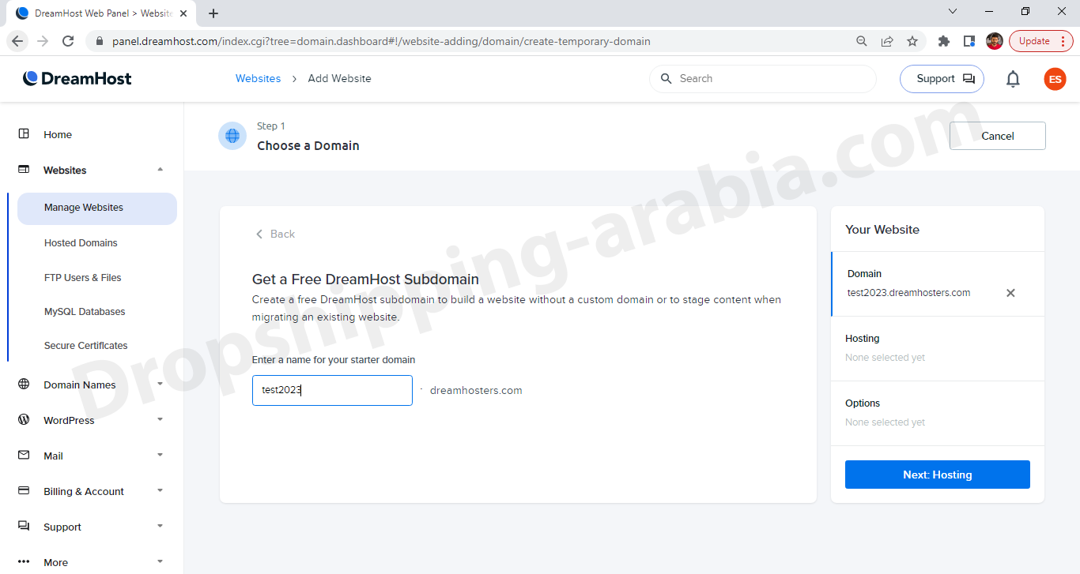
Task: Click the Search box in header
Action: 763,79
